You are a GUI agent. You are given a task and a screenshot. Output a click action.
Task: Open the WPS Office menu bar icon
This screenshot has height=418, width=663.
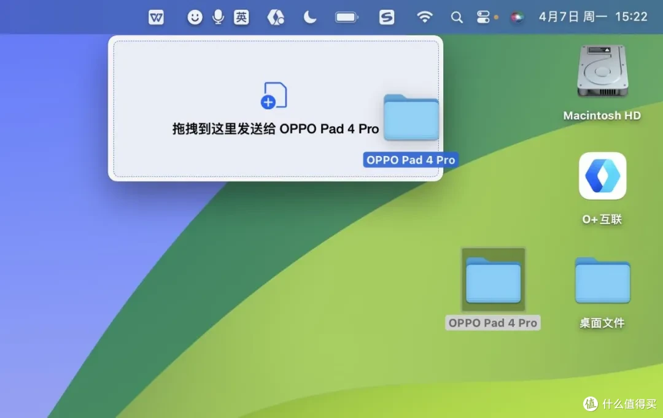(156, 17)
